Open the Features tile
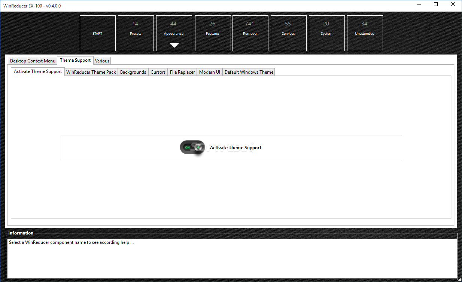 pyautogui.click(x=213, y=33)
